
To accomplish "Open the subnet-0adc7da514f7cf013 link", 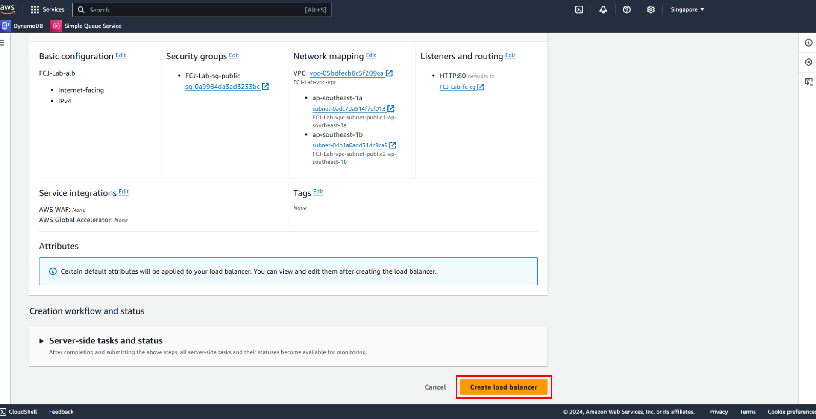I will 349,109.
